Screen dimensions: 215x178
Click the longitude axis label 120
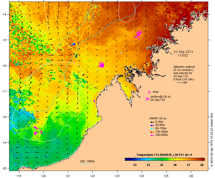tap(44, 176)
